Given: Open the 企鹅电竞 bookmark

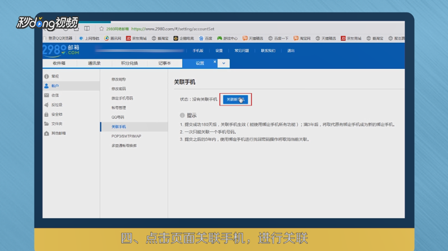Looking at the screenshot, I should [184, 38].
